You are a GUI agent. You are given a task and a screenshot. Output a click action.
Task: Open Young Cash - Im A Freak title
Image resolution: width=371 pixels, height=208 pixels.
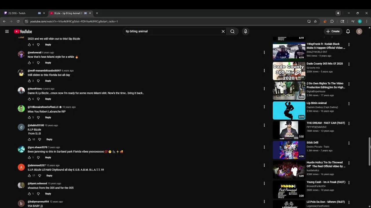326,182
